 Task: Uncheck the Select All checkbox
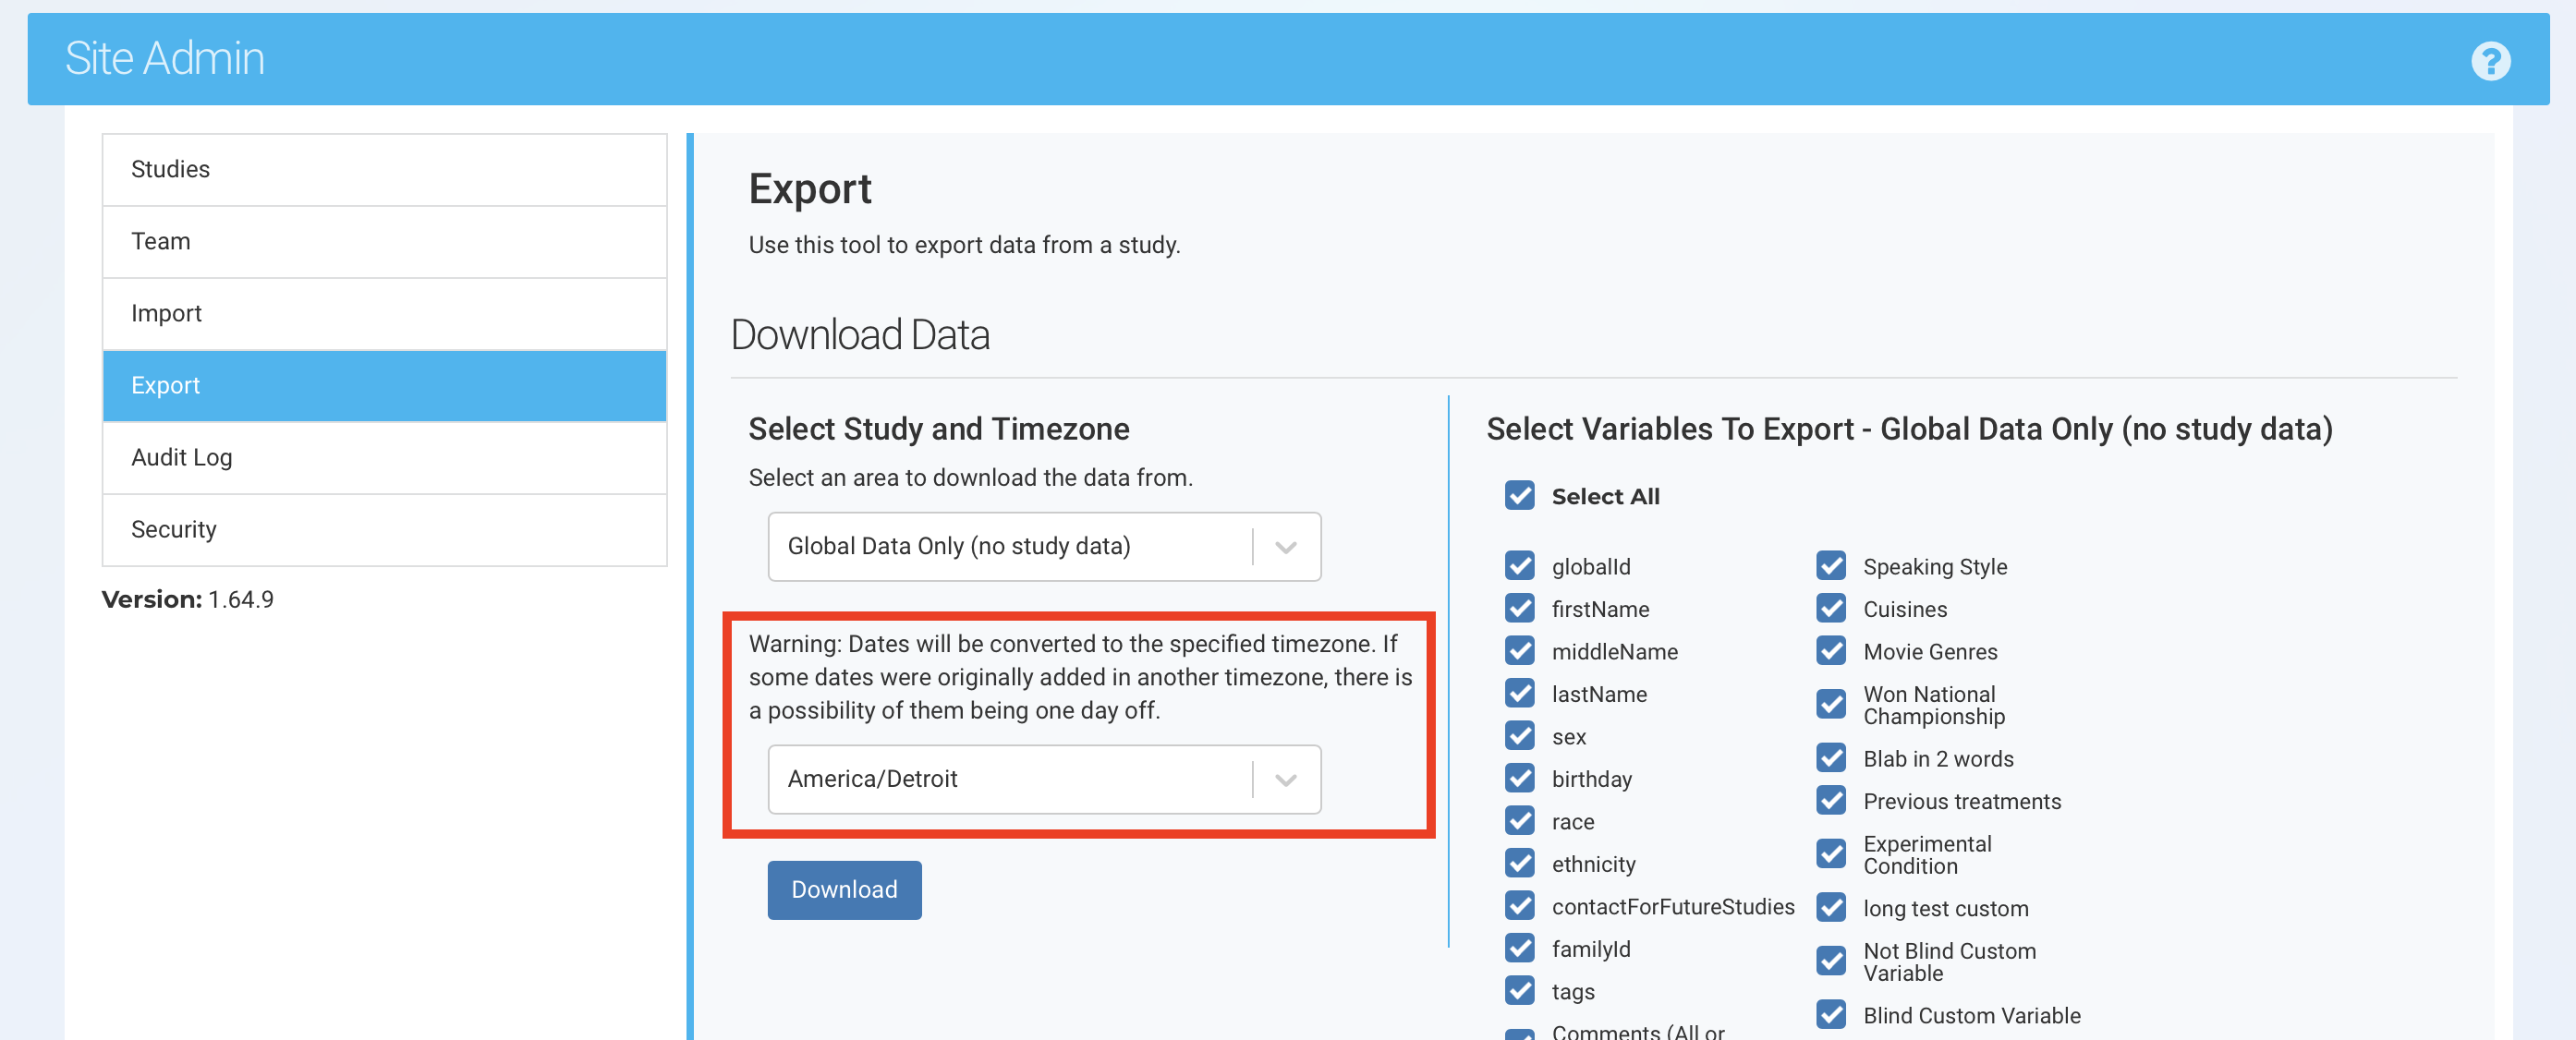point(1519,495)
